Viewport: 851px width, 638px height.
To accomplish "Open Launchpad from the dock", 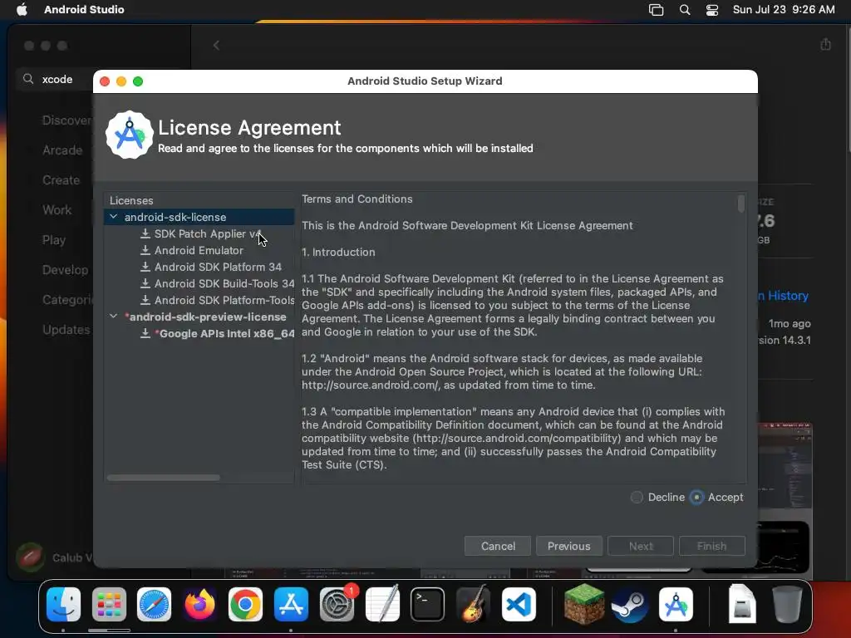I will [109, 605].
